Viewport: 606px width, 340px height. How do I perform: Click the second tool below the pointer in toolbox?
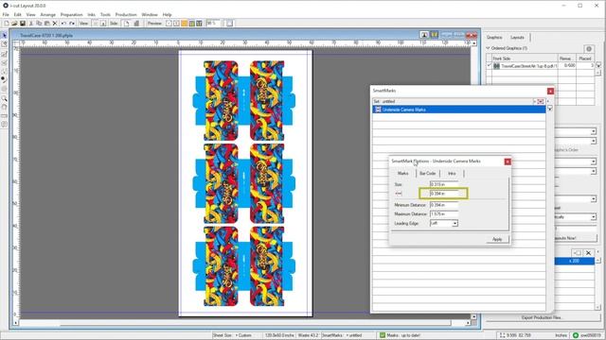click(x=4, y=54)
